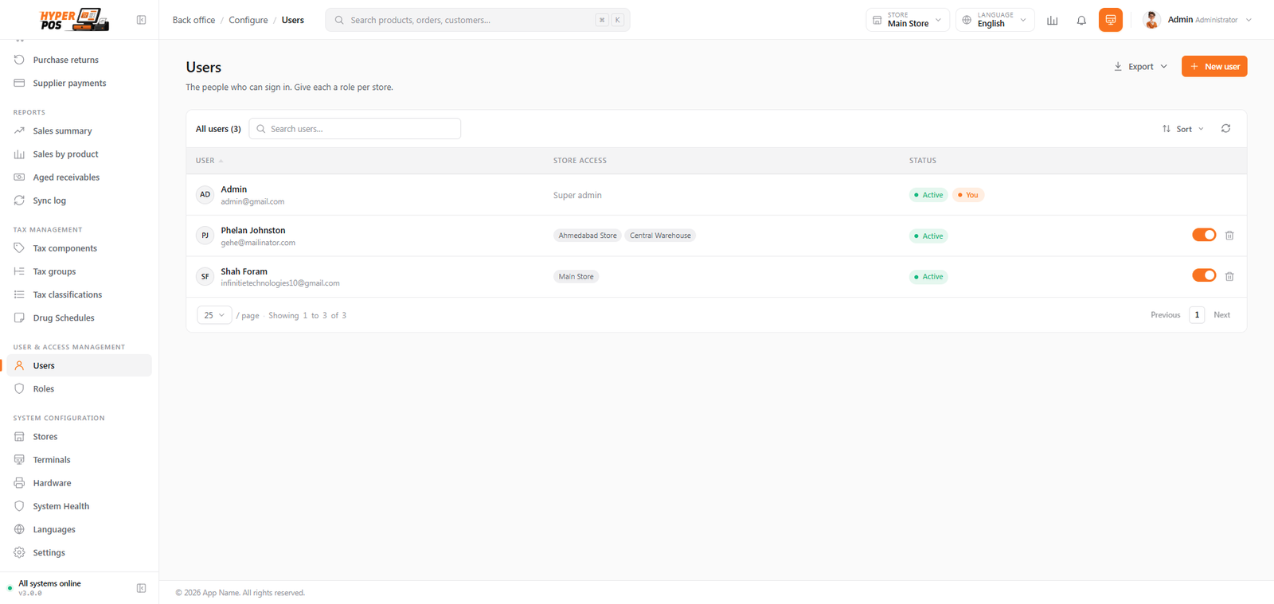The height and width of the screenshot is (604, 1274).
Task: Delete user Phelan Johnston
Action: [x=1229, y=236]
